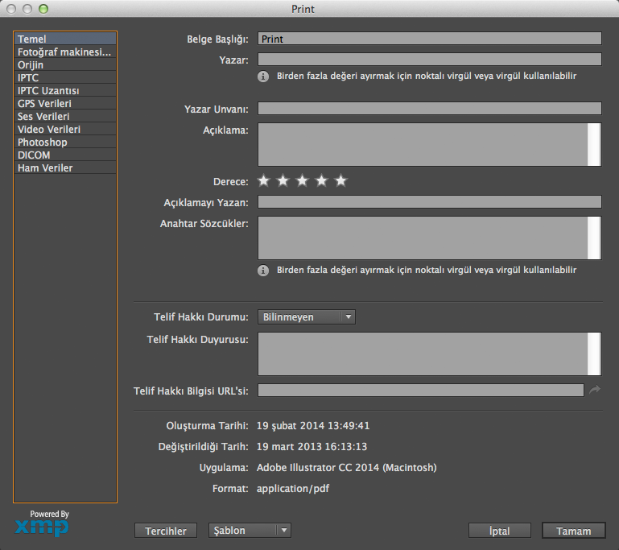Viewport: 619px width, 550px height.
Task: Switch to the Orijin category
Action: (x=65, y=64)
